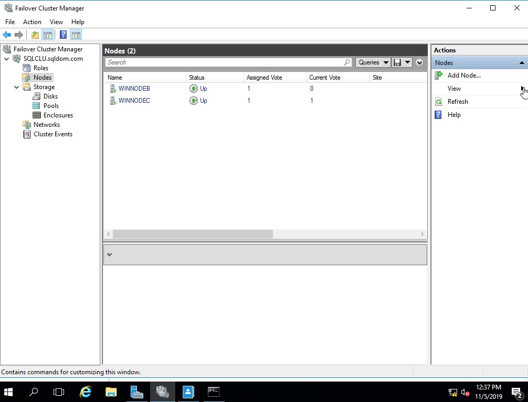This screenshot has width=528, height=402.
Task: Click the search magnifier icon
Action: (x=347, y=62)
